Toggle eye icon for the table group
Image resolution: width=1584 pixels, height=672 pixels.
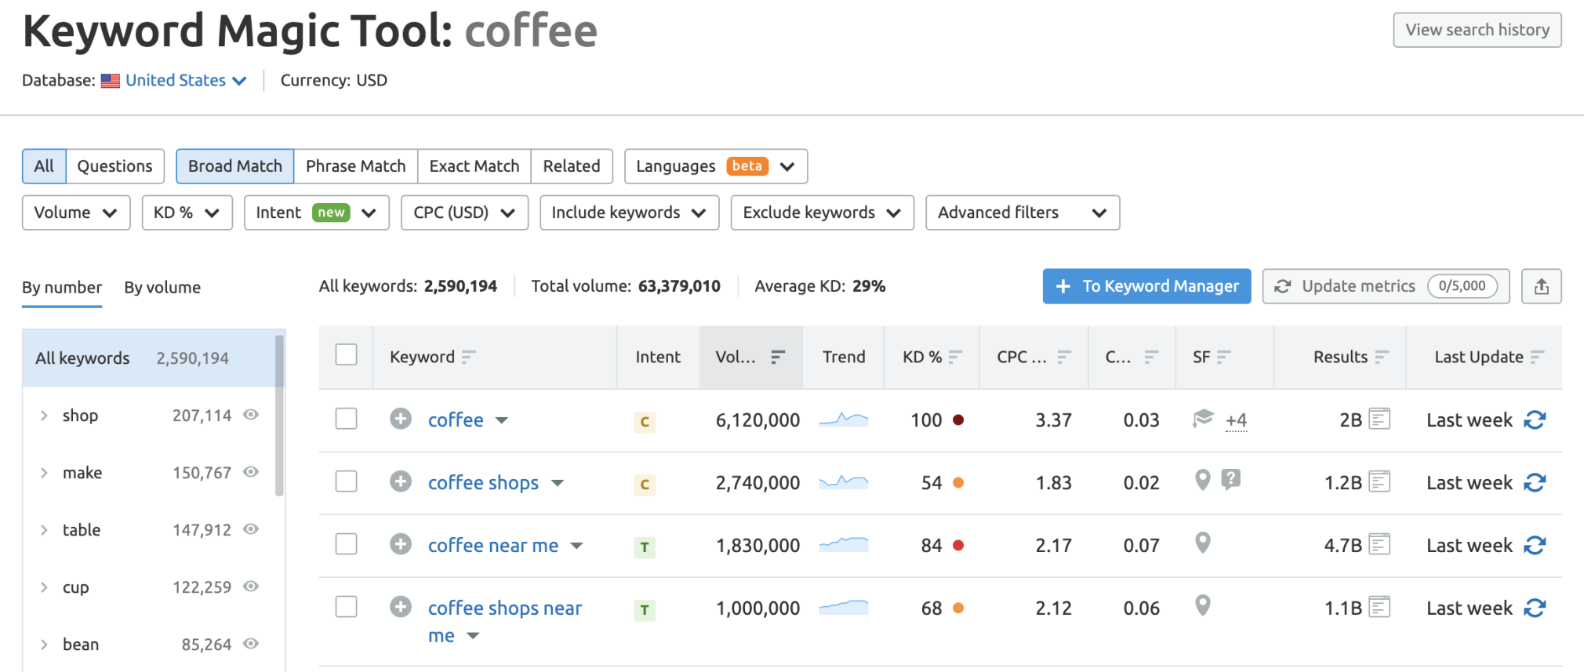pos(251,529)
